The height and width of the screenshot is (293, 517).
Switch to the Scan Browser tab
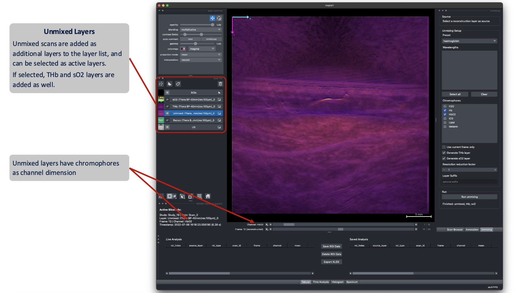click(455, 230)
